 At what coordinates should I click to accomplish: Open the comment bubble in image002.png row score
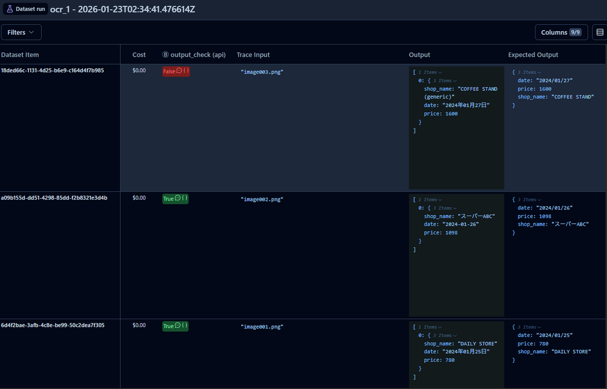(x=178, y=199)
